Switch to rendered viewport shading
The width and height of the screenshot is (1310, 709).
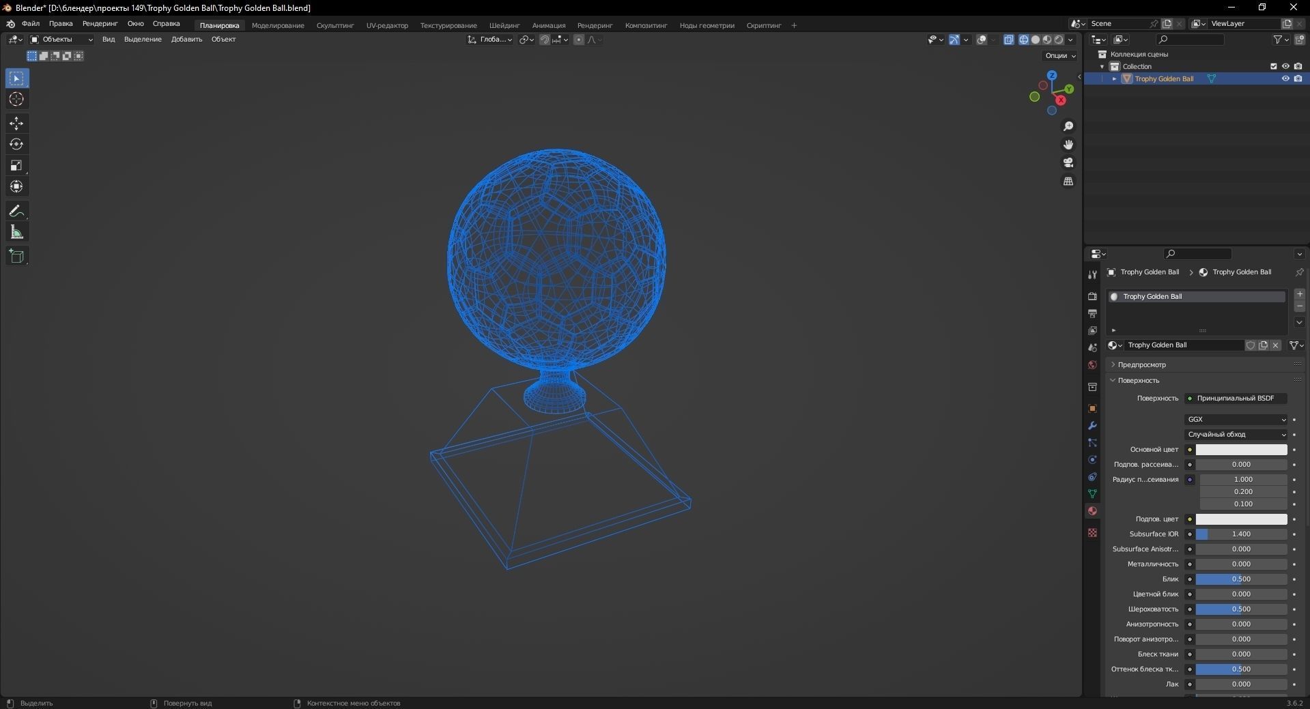click(x=1059, y=40)
